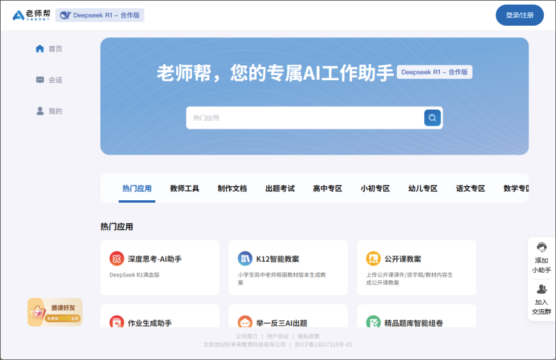Open the 隐私政策 footer link

[308, 336]
